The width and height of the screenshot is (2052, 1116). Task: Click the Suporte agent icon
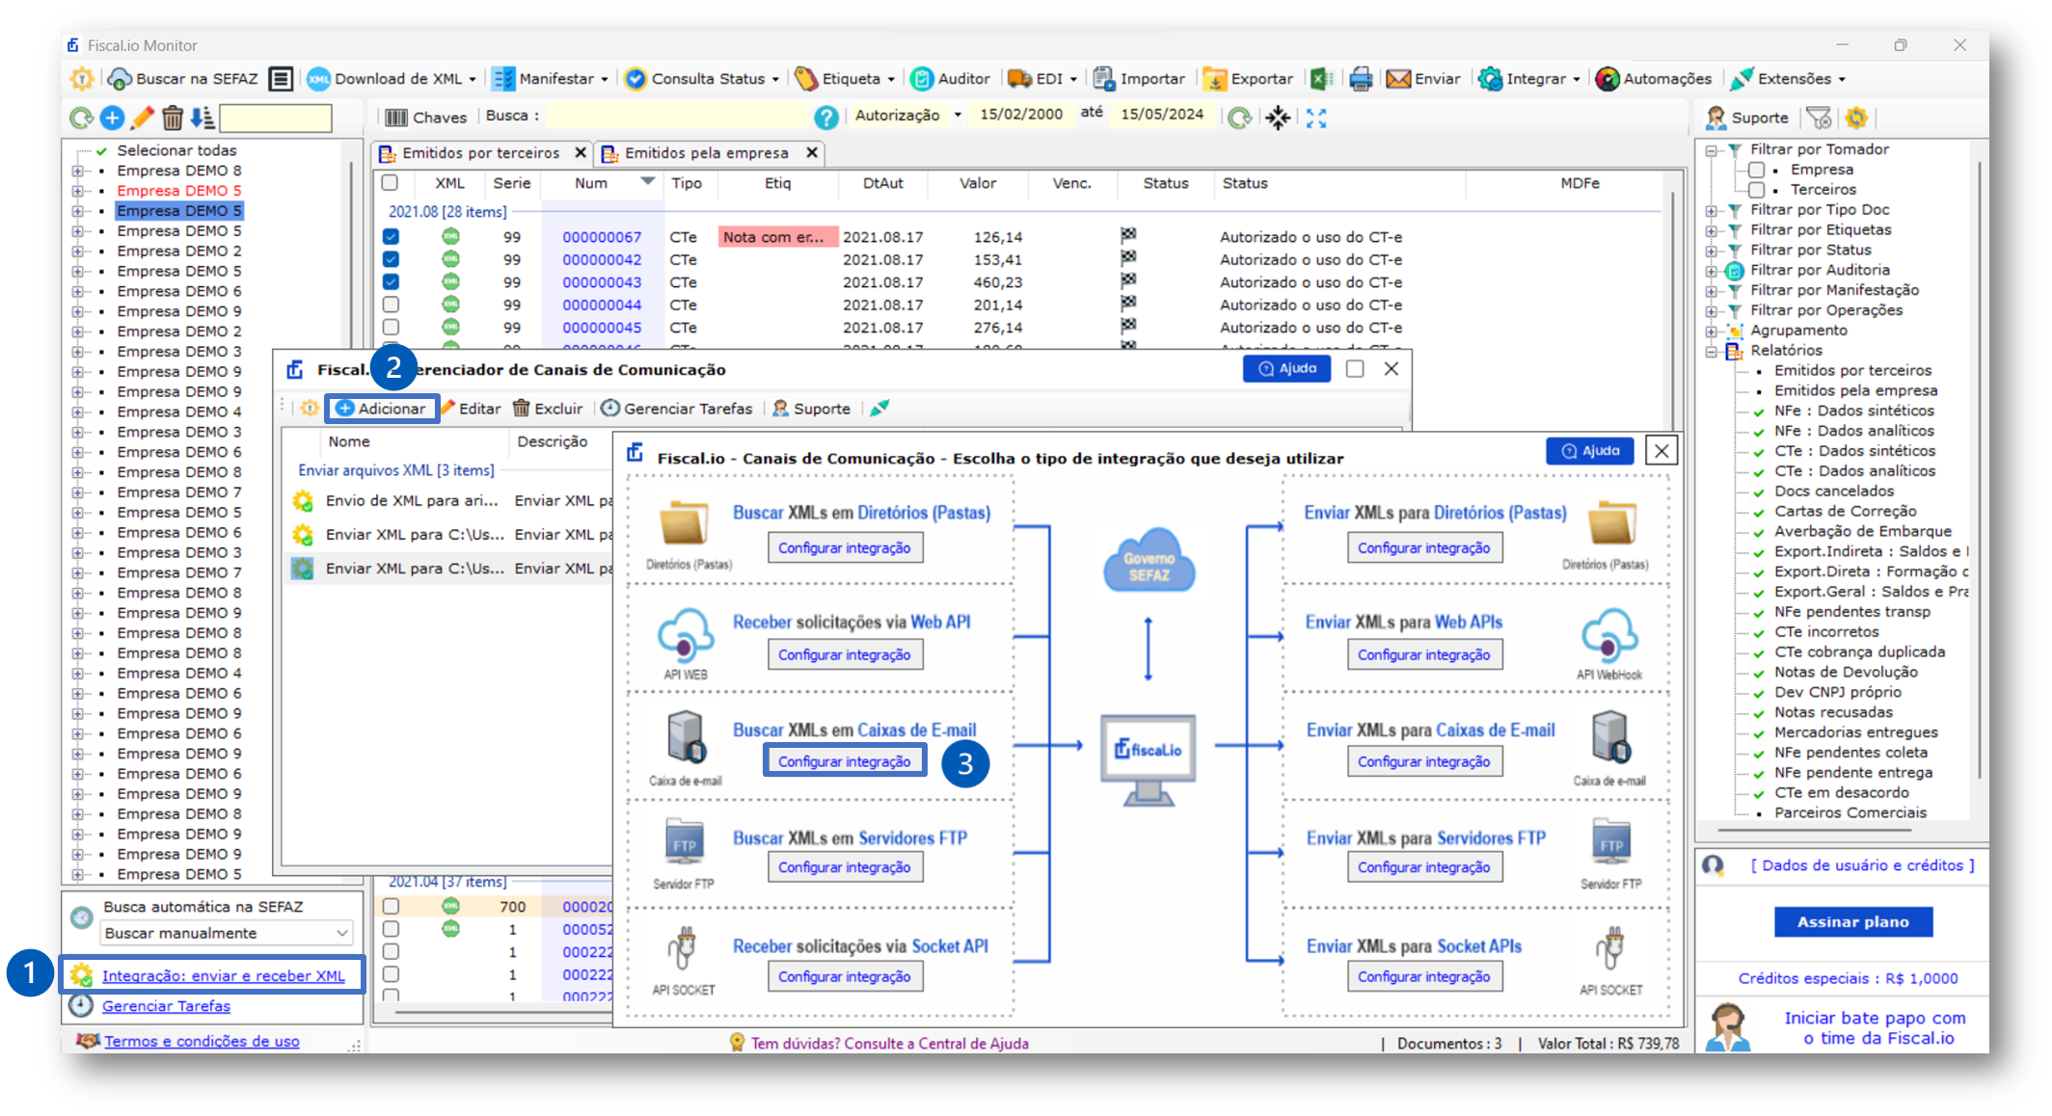point(1716,118)
